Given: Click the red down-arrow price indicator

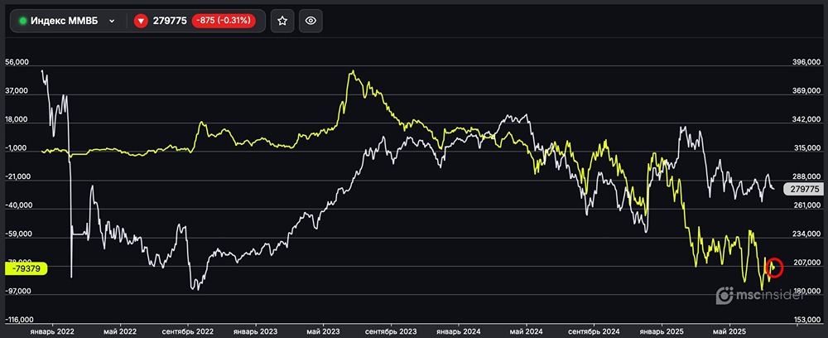Looking at the screenshot, I should [x=141, y=22].
